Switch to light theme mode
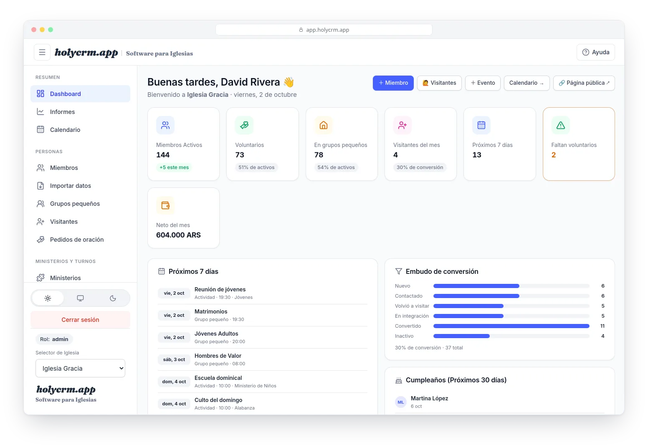The image size is (648, 445). click(48, 298)
